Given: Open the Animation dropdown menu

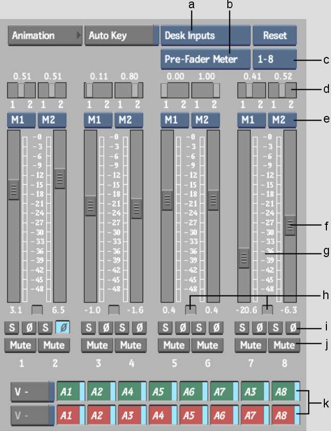Looking at the screenshot, I should tap(45, 36).
